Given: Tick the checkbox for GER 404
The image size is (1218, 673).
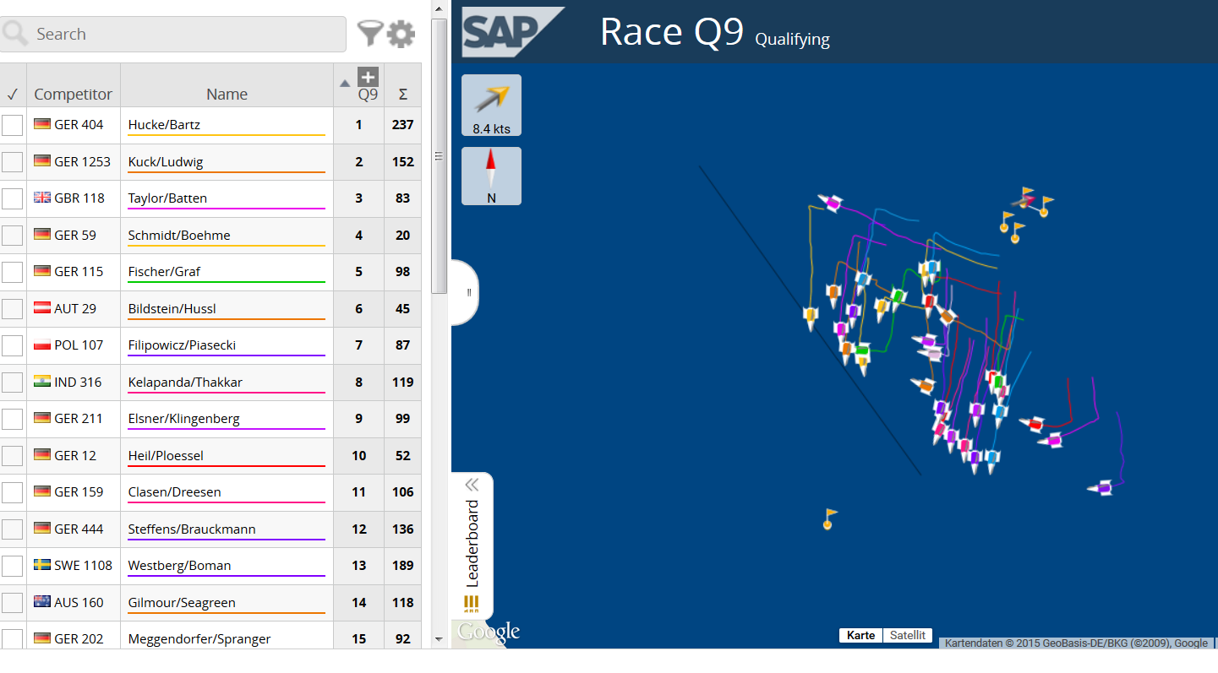Looking at the screenshot, I should click(x=13, y=125).
